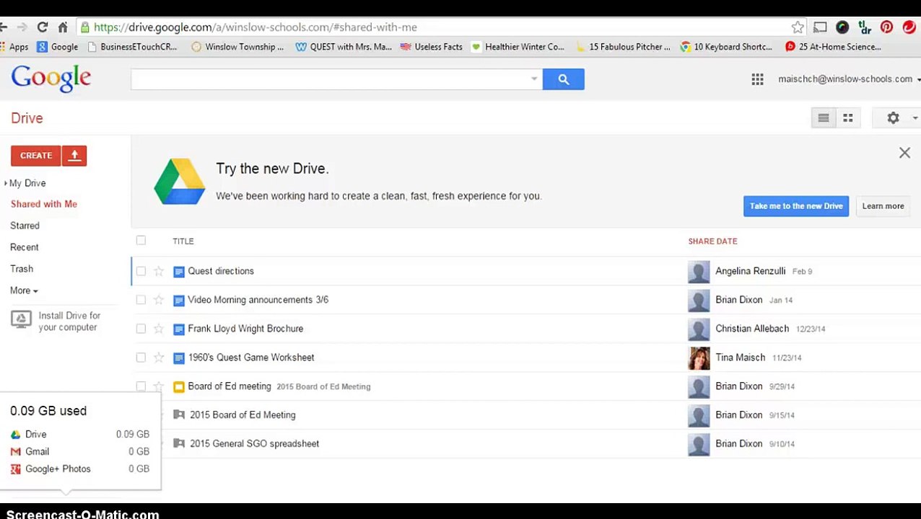Screen dimensions: 921x519
Task: Click Tina Maisch's profile photo
Action: pyautogui.click(x=699, y=358)
